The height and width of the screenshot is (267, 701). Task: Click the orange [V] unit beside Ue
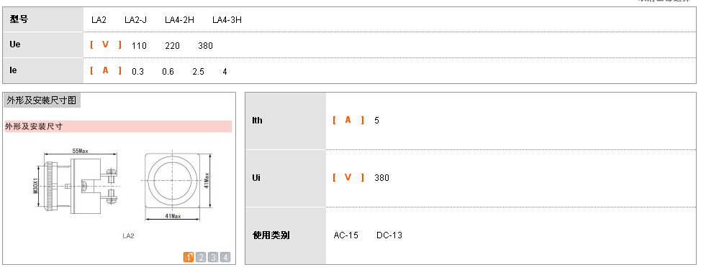[106, 44]
